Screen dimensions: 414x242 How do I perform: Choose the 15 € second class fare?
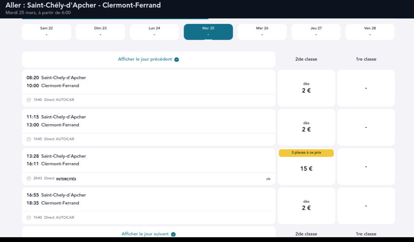(x=306, y=169)
